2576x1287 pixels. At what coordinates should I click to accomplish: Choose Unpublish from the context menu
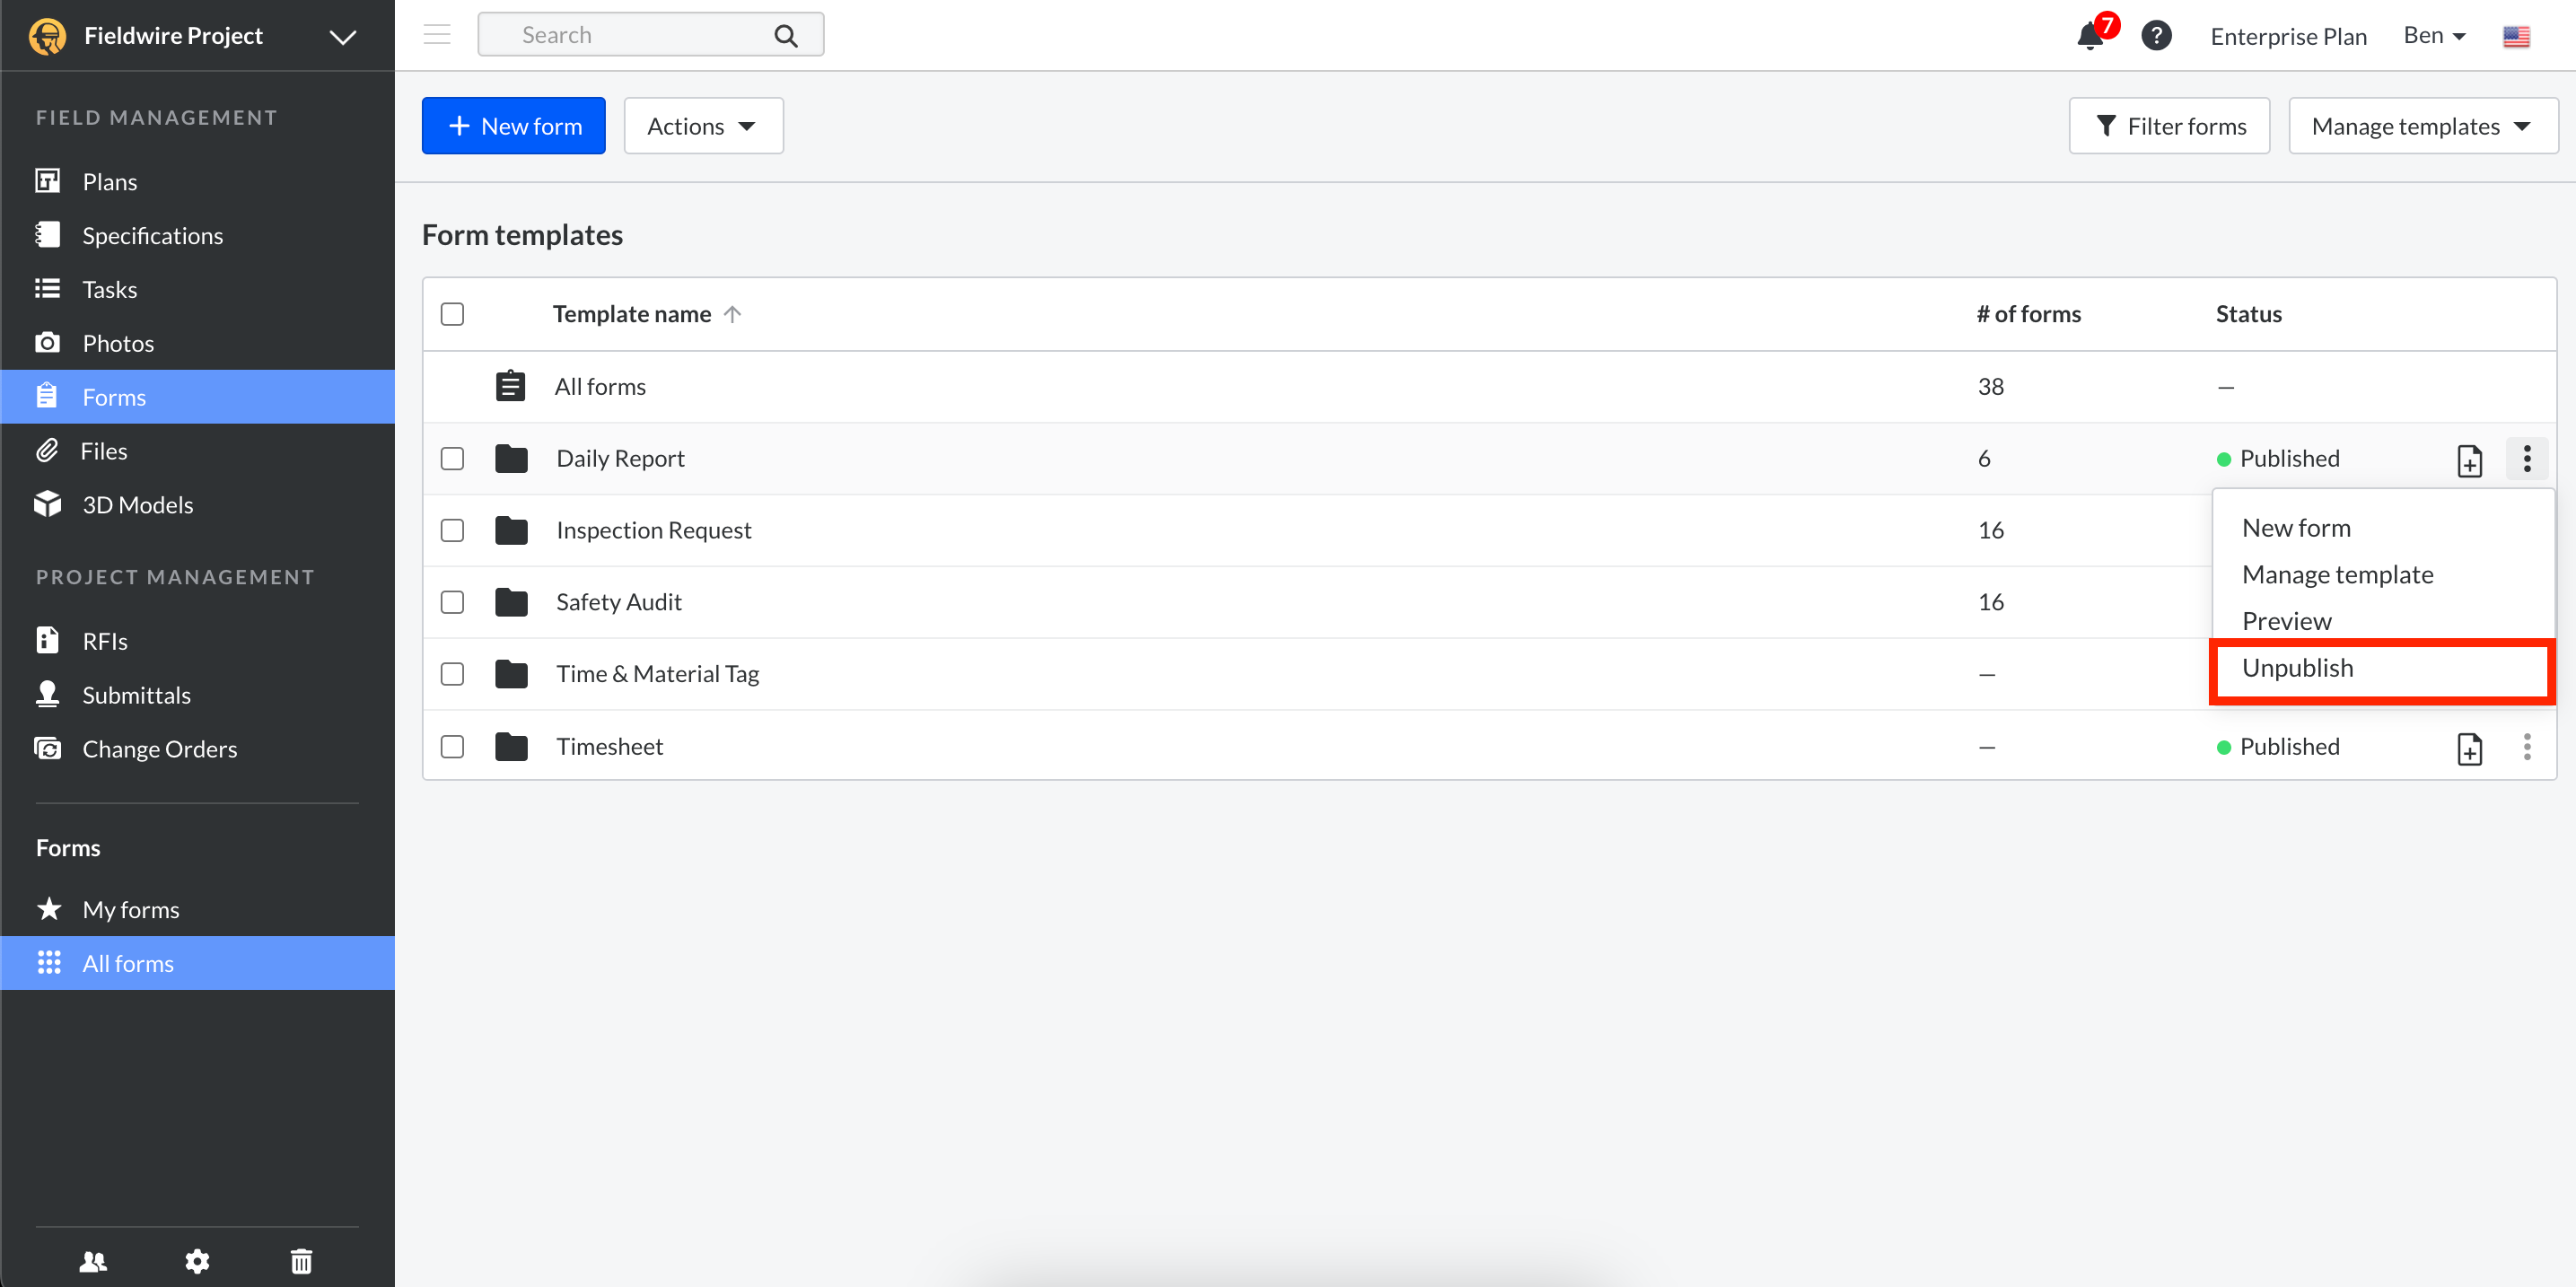2297,668
